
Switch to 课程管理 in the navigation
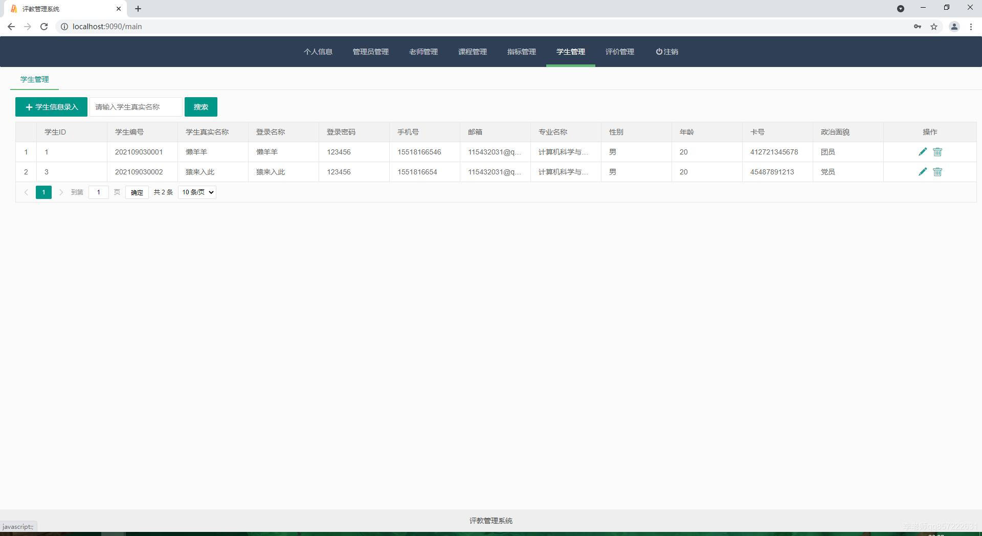pos(472,51)
